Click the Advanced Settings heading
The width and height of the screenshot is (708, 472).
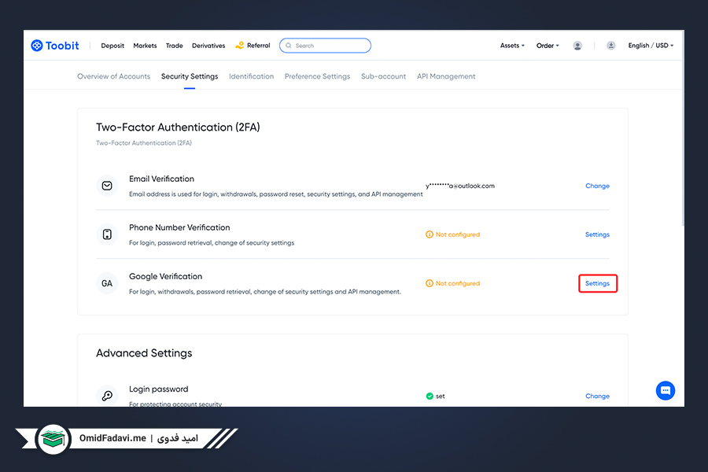(144, 353)
